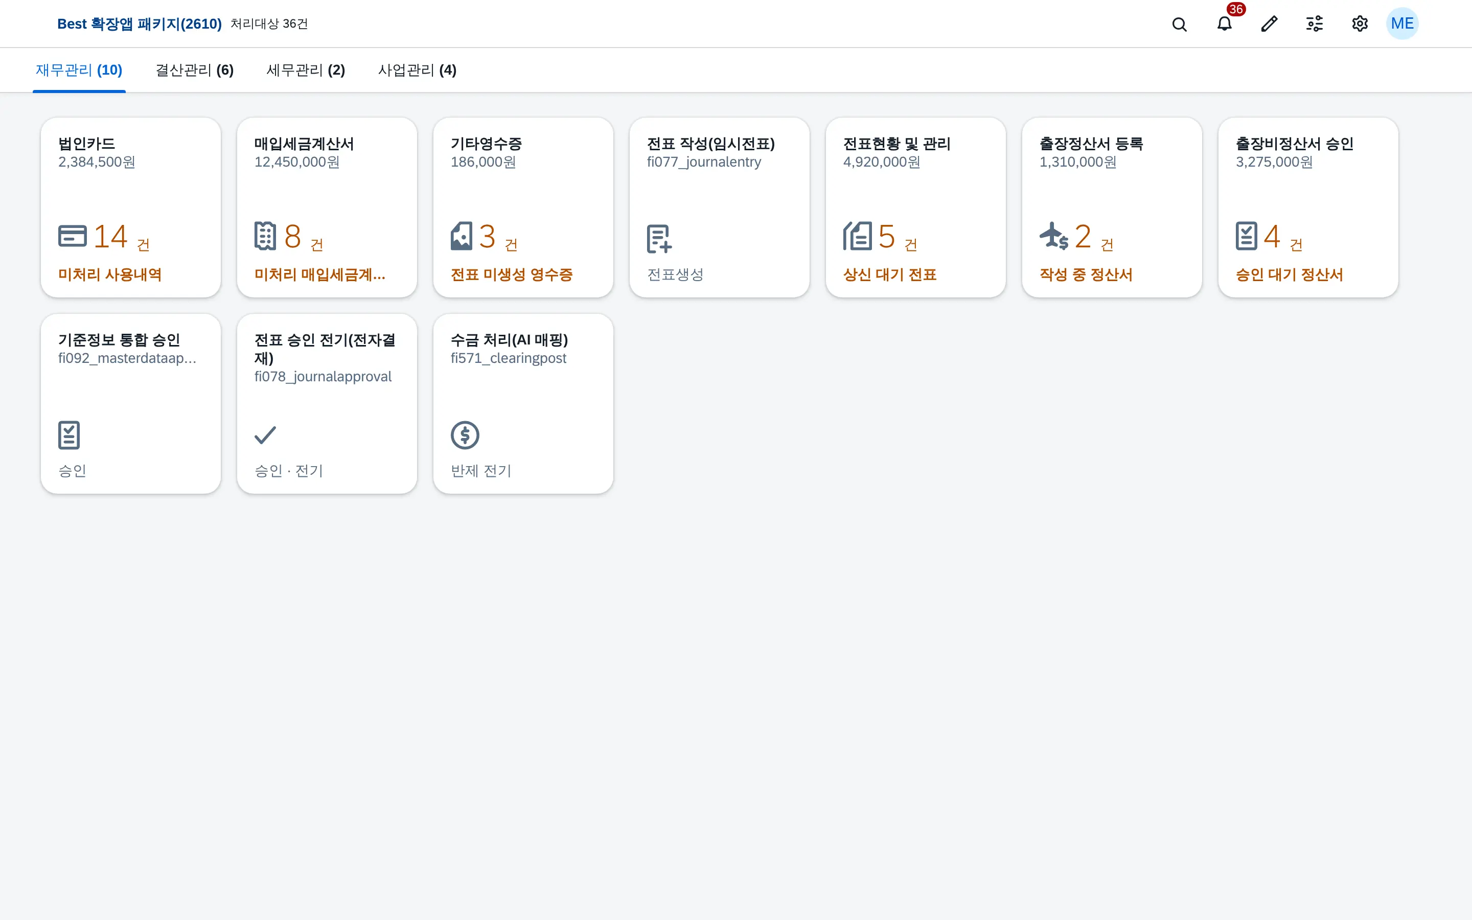The image size is (1472, 920).
Task: Open the ME user avatar menu
Action: (x=1402, y=24)
